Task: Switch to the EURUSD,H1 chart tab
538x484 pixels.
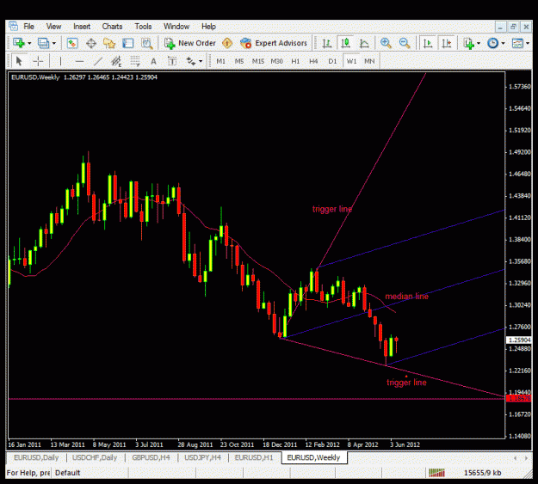Action: tap(254, 457)
